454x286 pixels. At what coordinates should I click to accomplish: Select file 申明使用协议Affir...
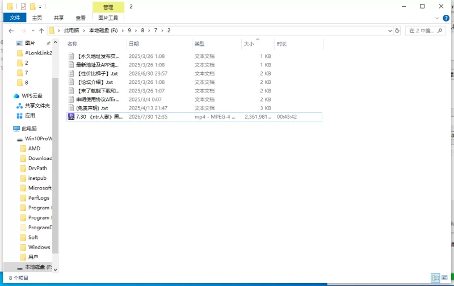[x=98, y=99]
